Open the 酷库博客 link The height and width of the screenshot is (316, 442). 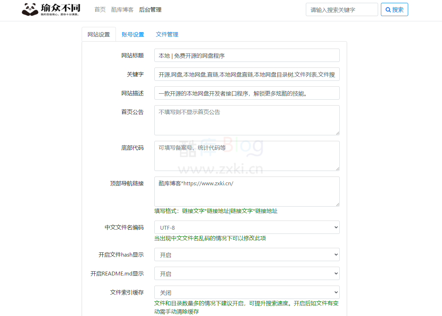(x=122, y=9)
